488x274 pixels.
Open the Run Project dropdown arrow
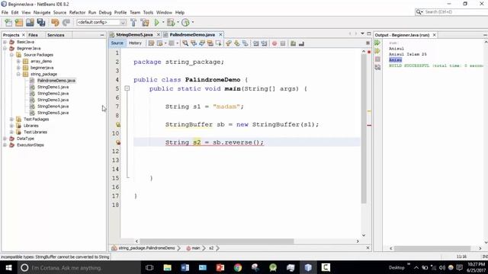click(163, 22)
